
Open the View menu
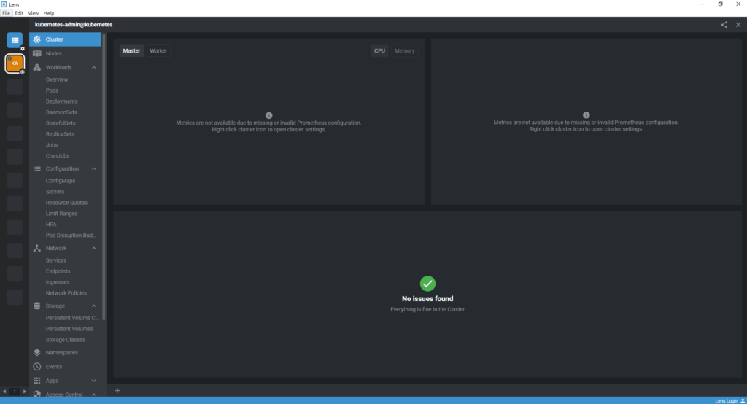[34, 13]
